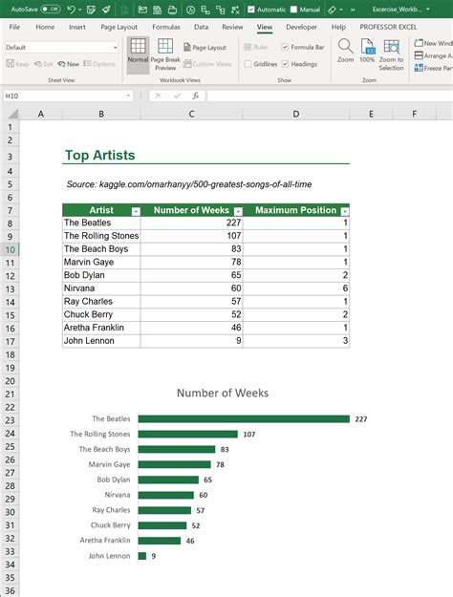Viewport: 453px width, 597px height.
Task: Select column D header
Action: (x=296, y=114)
